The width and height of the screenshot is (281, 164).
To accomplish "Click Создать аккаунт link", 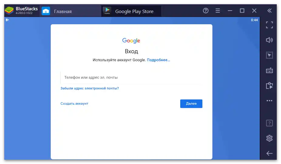I will point(74,103).
